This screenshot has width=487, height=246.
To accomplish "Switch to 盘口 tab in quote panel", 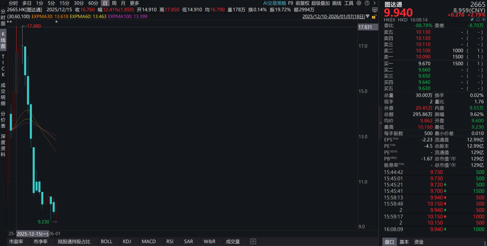I will pos(390,242).
